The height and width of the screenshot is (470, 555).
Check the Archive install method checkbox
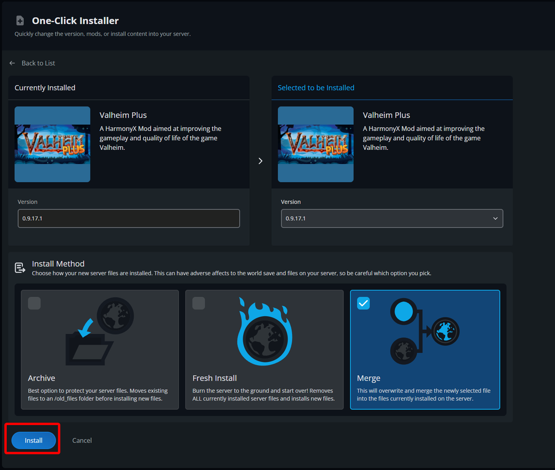(x=34, y=304)
